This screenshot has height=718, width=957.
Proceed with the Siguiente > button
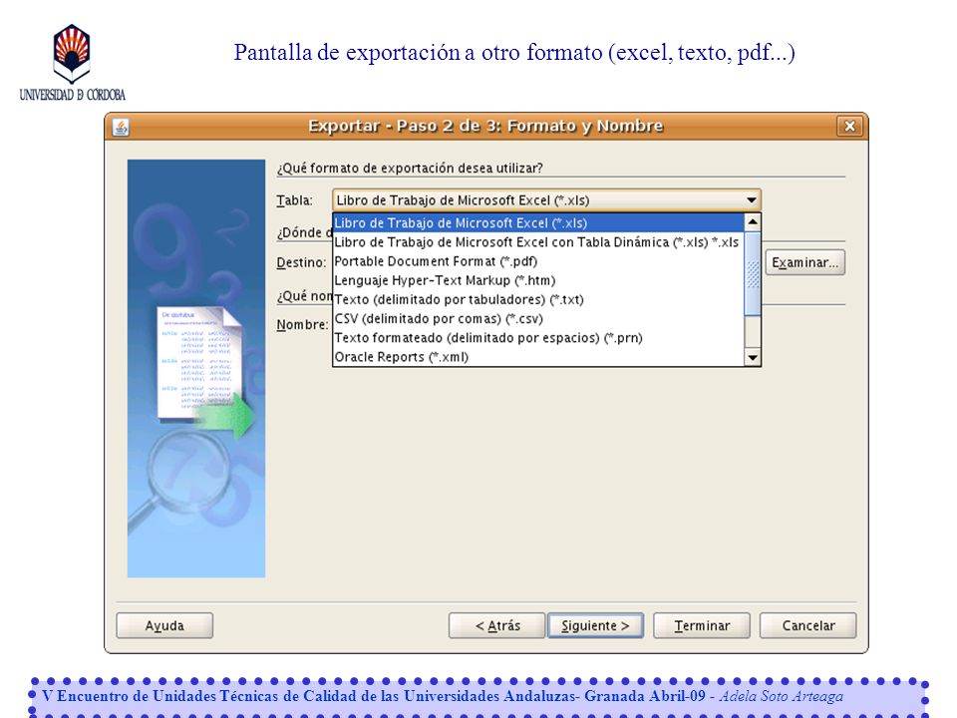click(x=596, y=626)
